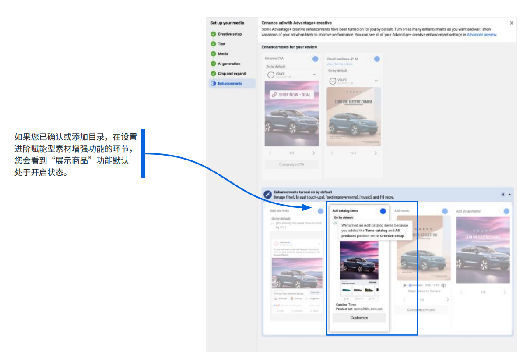The image size is (523, 359).
Task: Click green check icon beside AI generation
Action: [x=213, y=64]
